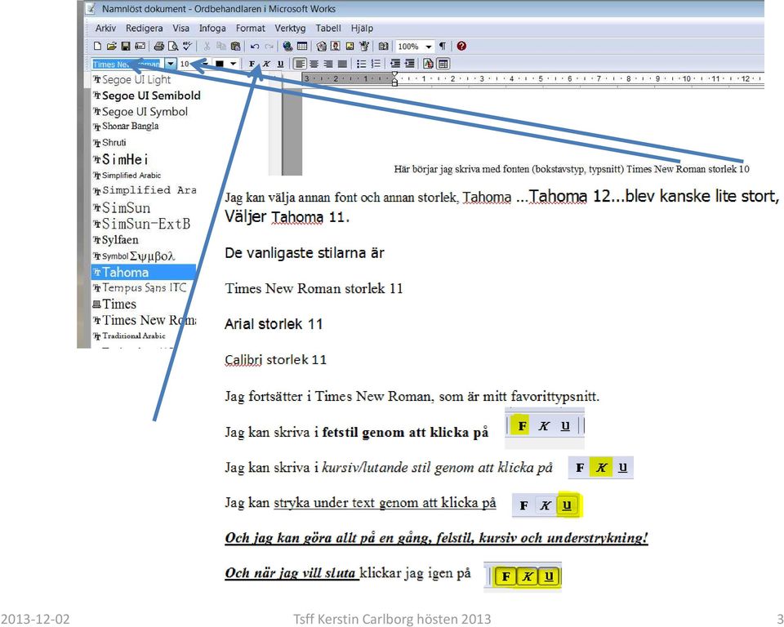Send document by e-mail icon
The image size is (784, 627).
click(140, 46)
